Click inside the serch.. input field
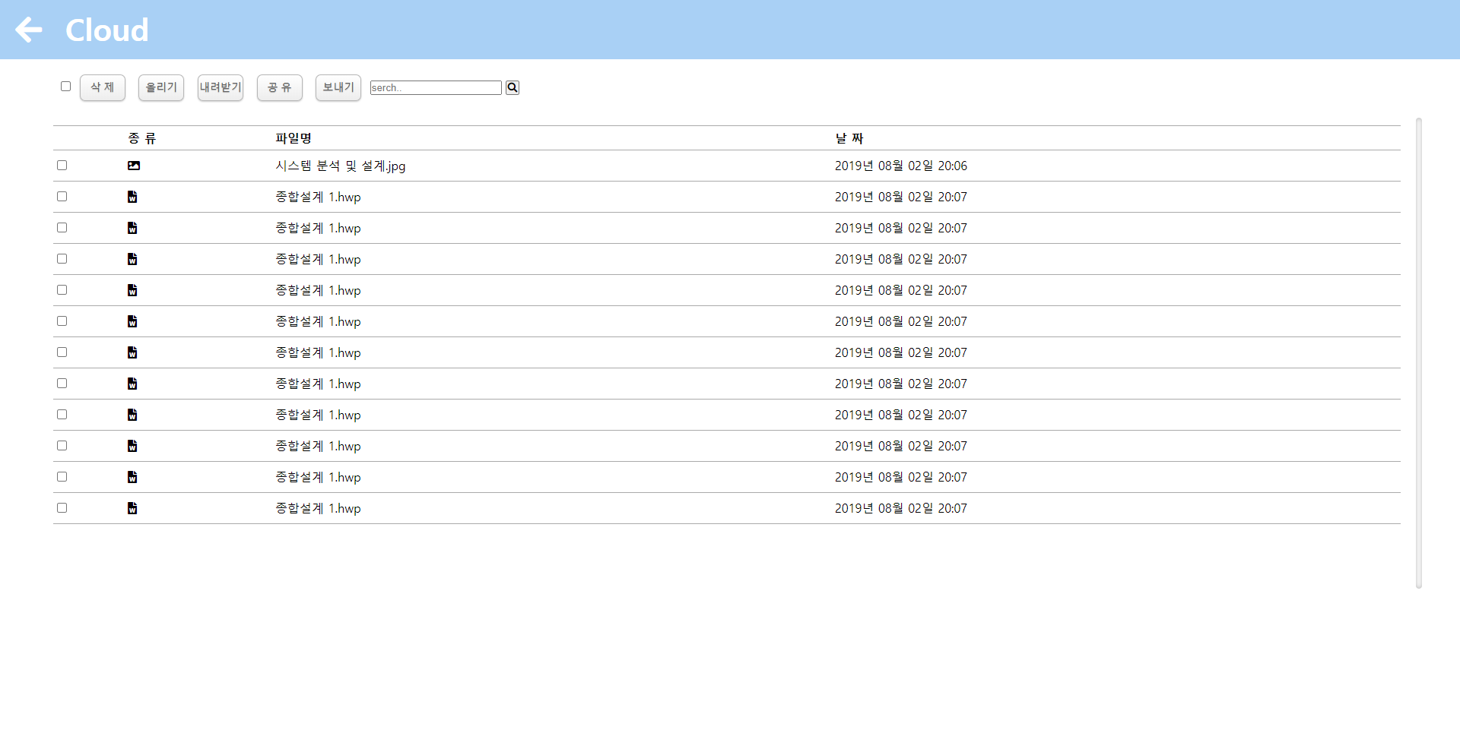Viewport: 1460px width, 736px height. (436, 87)
